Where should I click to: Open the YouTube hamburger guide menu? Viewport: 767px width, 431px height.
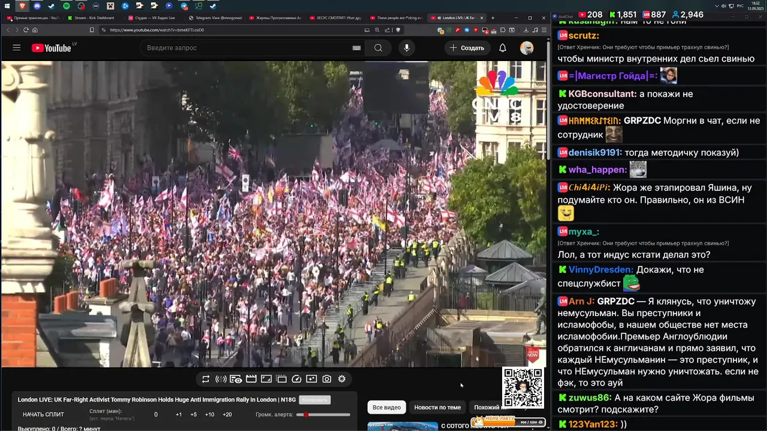tap(17, 48)
